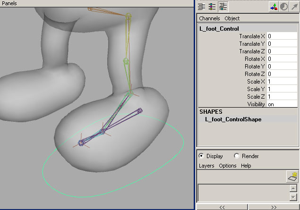Click the layer list scroll down arrow
The image size is (300, 210).
point(293,196)
